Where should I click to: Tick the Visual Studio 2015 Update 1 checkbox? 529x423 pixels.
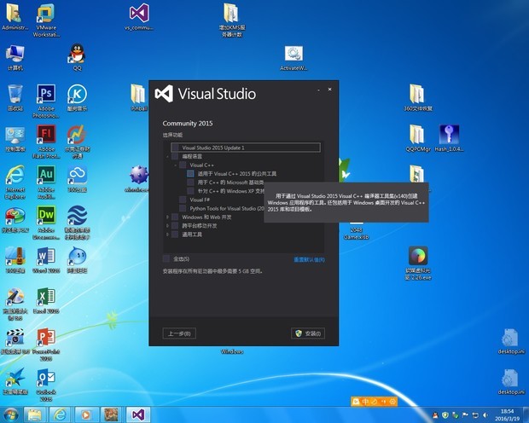pos(175,148)
